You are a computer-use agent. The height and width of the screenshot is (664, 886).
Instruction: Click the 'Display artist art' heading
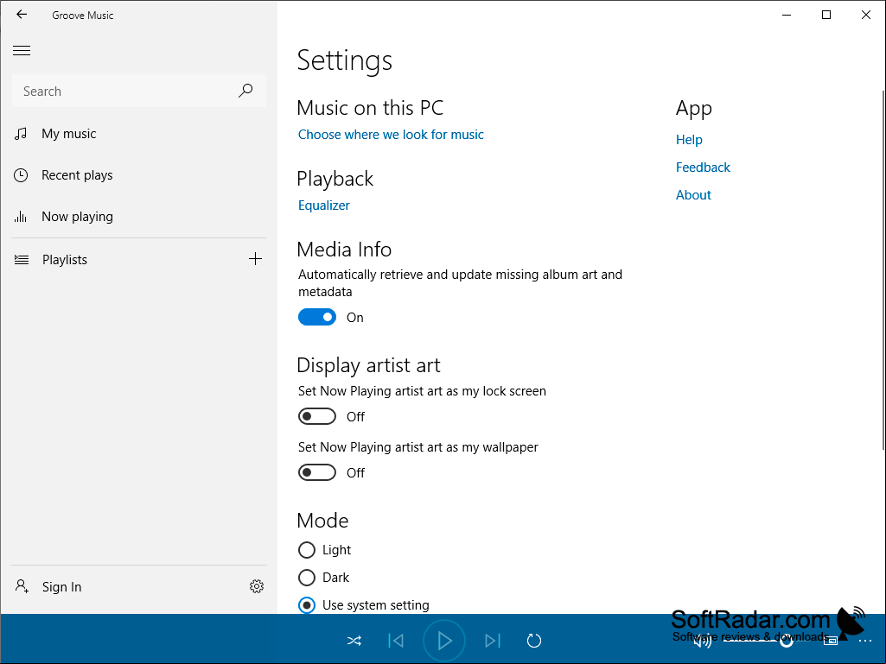pyautogui.click(x=368, y=365)
